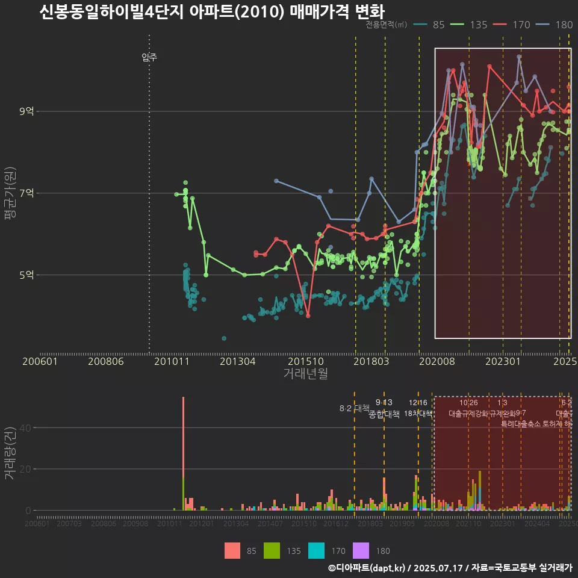Screen dimensions: 578x578
Task: Click the 200806 x-axis label of price chart
Action: [106, 361]
